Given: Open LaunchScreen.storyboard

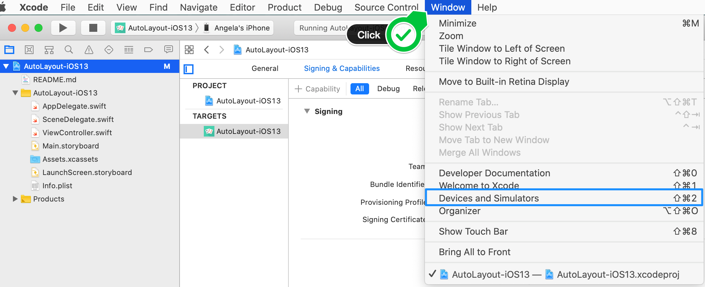Looking at the screenshot, I should 90,172.
